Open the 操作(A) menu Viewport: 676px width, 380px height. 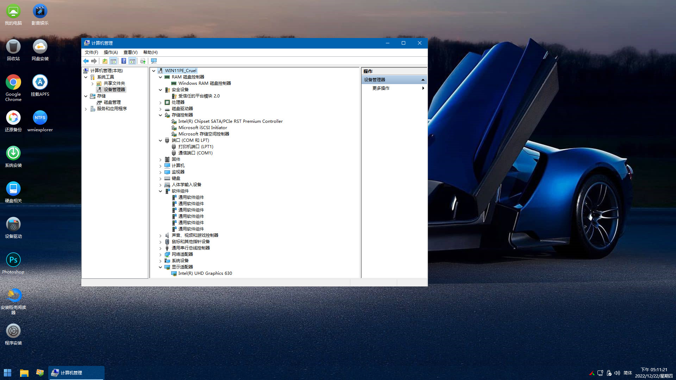point(111,52)
